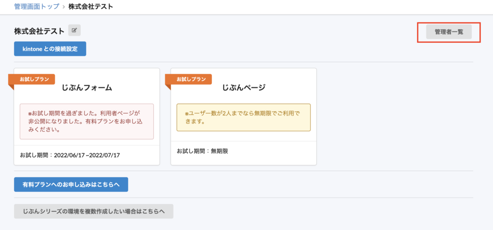The image size is (493, 230).
Task: Select the 株式会社テスト breadcrumb item
Action: 90,7
